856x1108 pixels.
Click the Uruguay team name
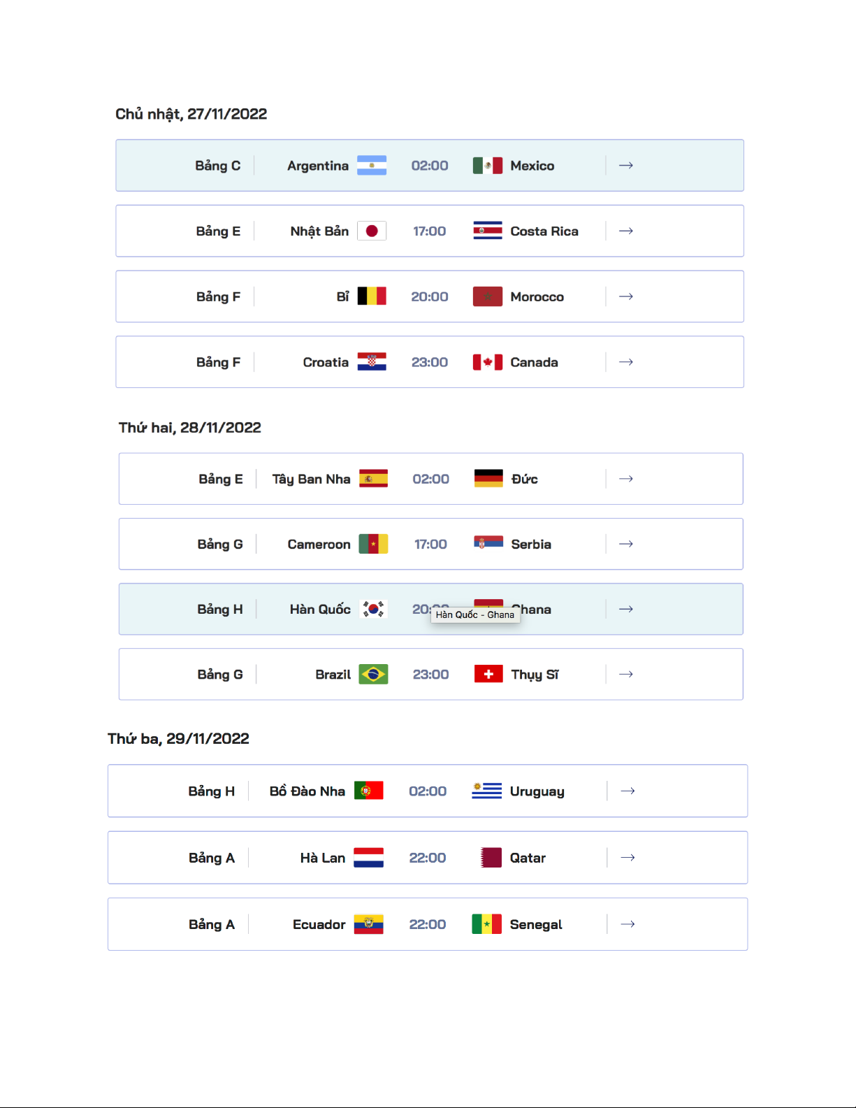pos(537,791)
